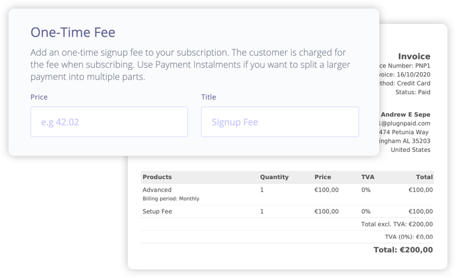
Task: Click Billing period: Monthly text
Action: point(171,199)
